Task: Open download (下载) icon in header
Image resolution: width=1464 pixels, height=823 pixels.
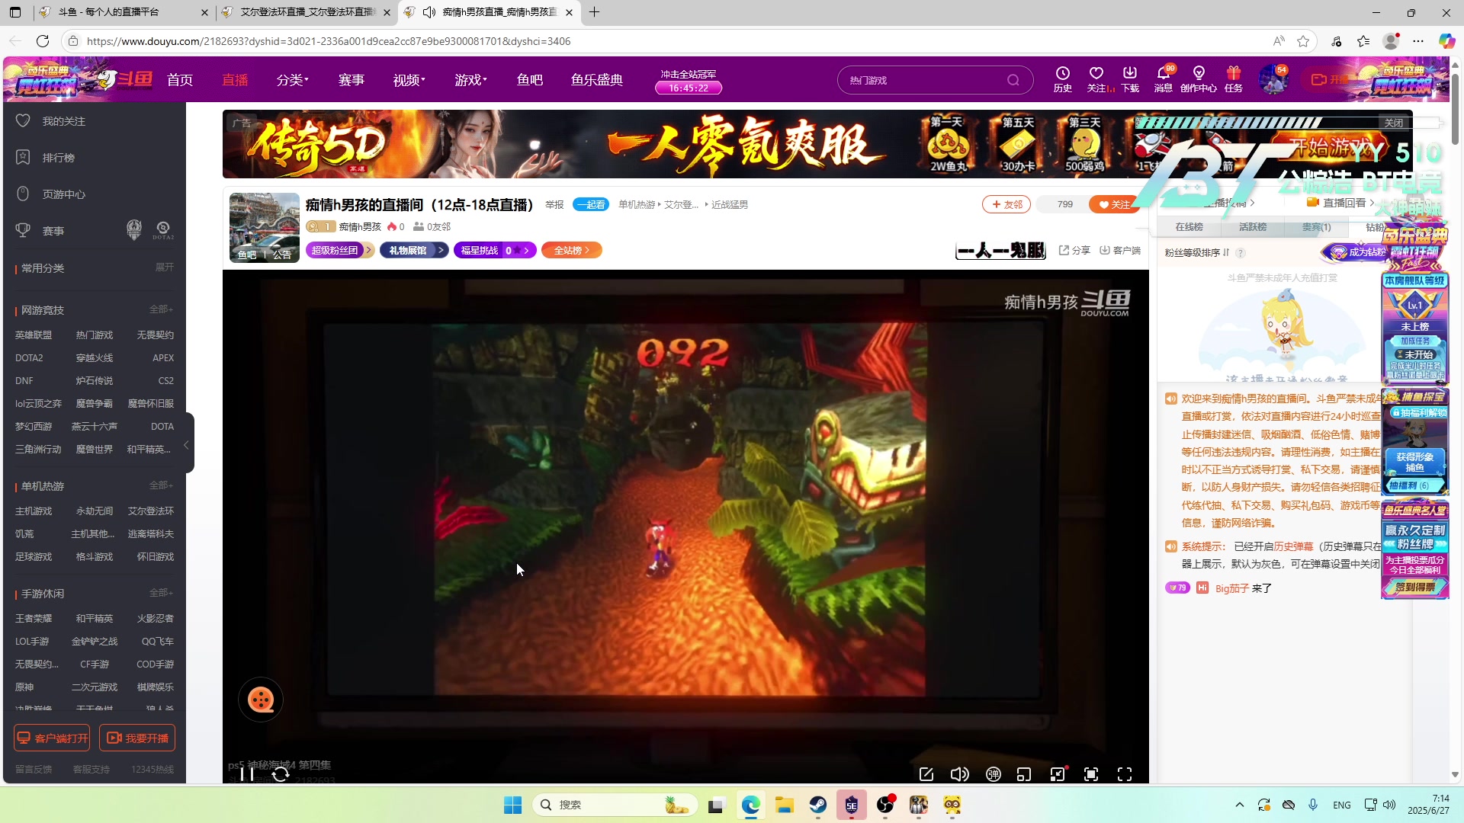Action: [1130, 78]
